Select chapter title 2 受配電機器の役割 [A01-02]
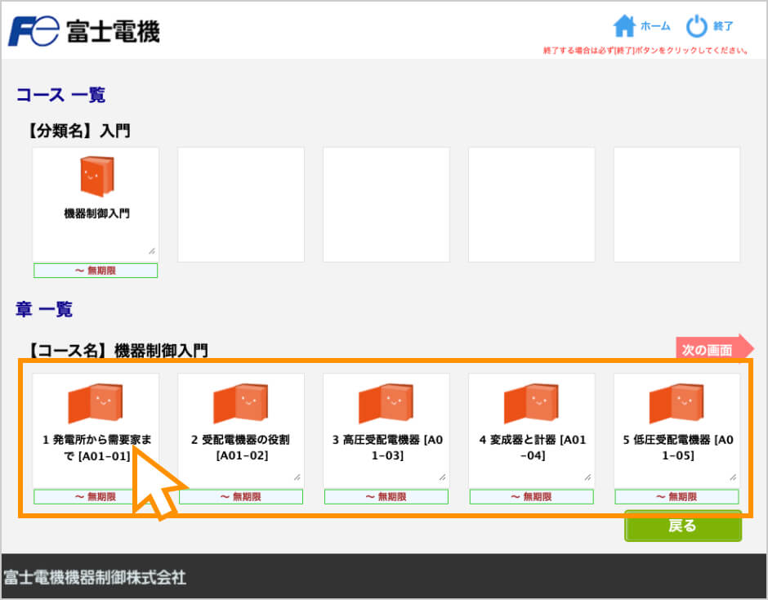The height and width of the screenshot is (600, 768). click(x=240, y=448)
